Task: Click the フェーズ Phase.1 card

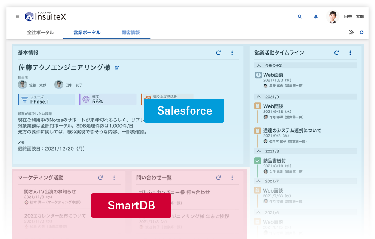Action: tap(46, 99)
